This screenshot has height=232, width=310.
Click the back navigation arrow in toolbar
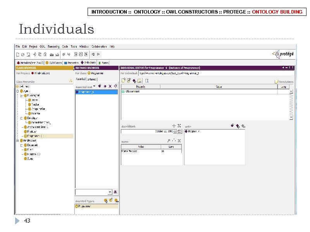click(x=93, y=54)
